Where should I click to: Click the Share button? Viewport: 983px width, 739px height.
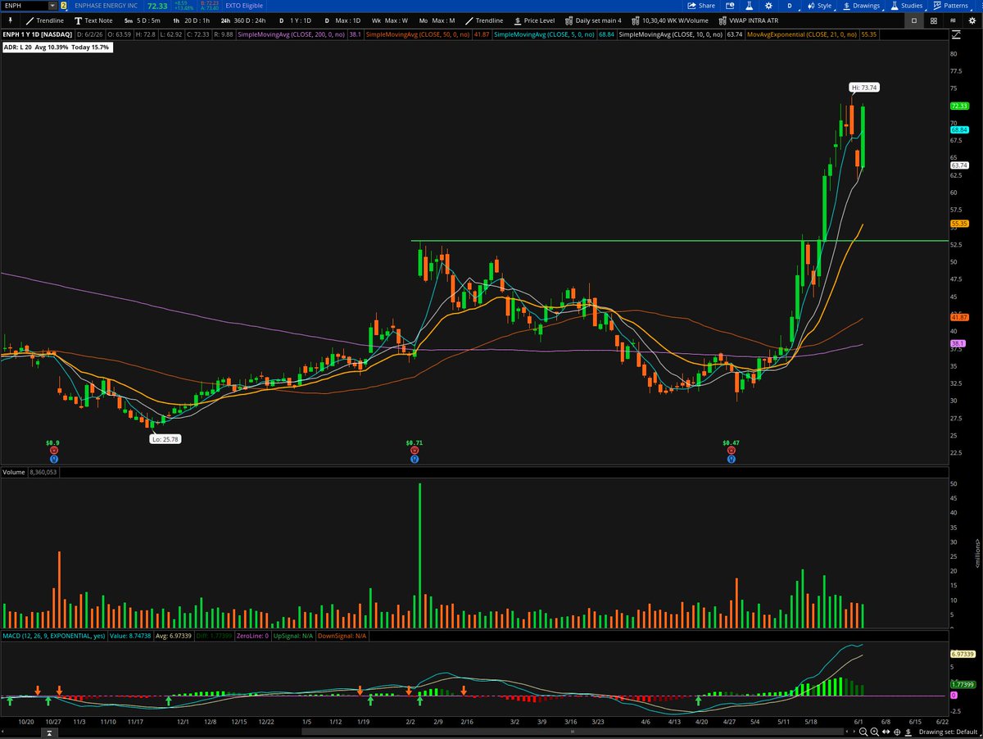click(x=700, y=6)
